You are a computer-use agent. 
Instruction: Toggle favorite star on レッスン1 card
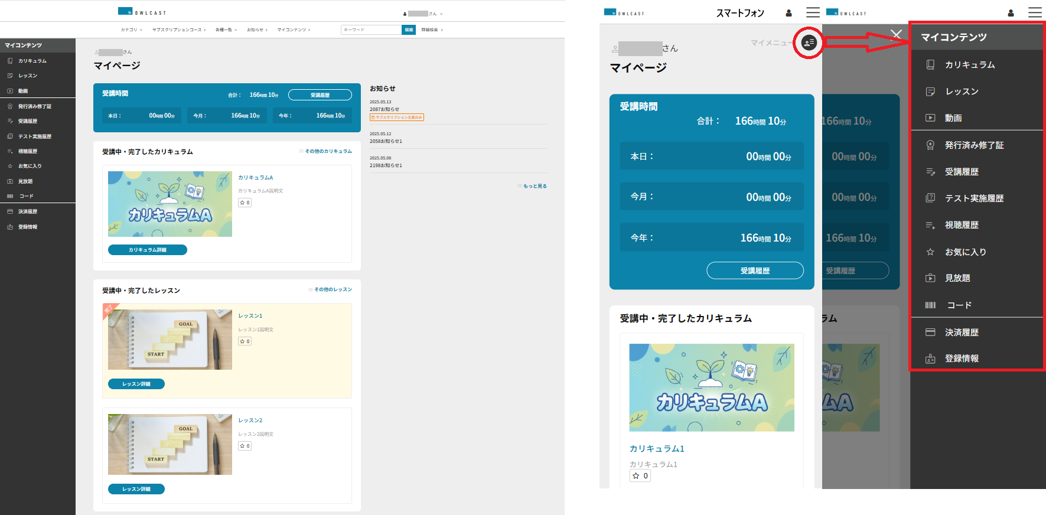tap(245, 341)
